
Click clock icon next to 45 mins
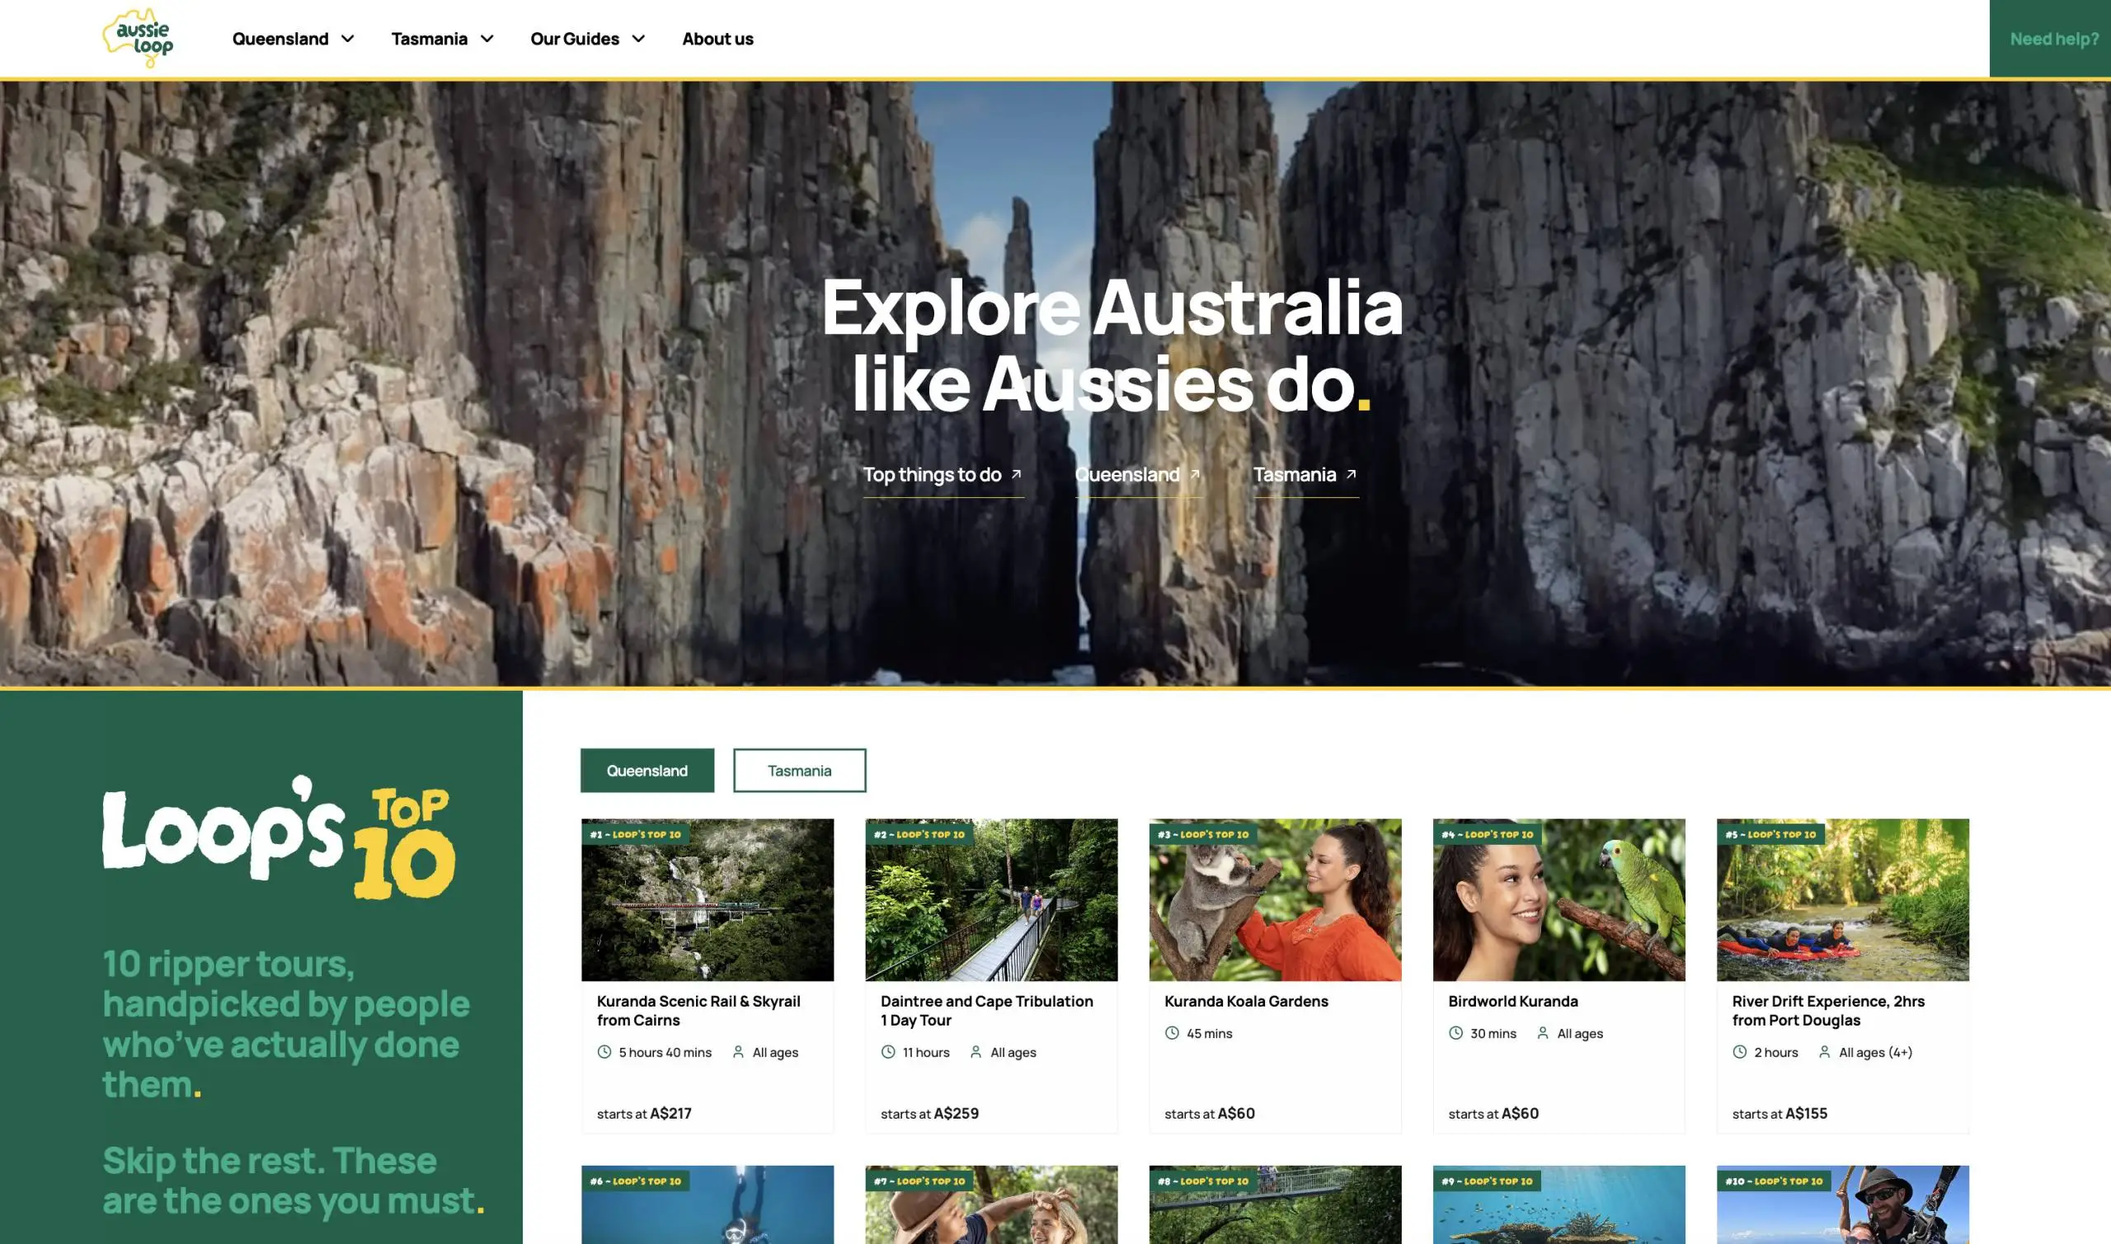1172,1033
